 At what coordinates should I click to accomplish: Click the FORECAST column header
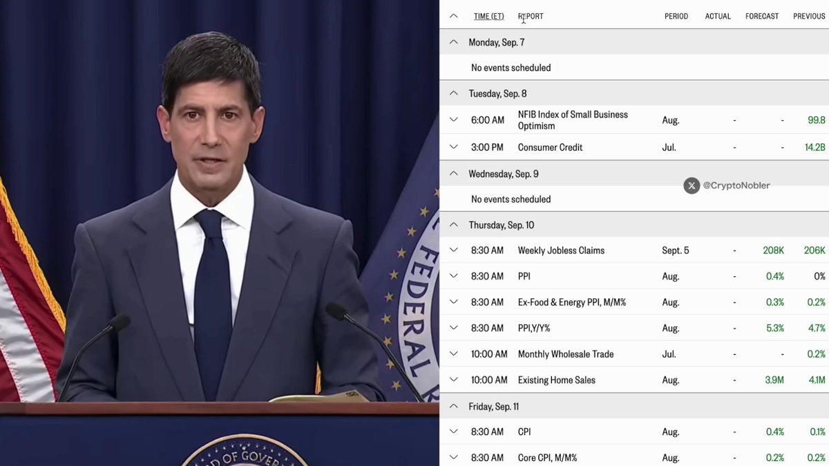[762, 16]
